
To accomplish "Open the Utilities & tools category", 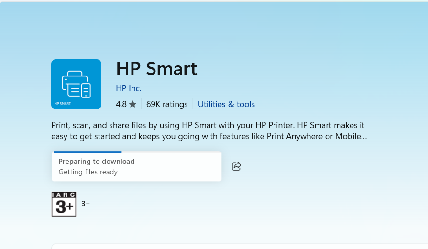I will click(226, 104).
